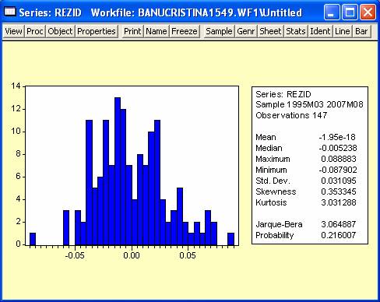Click the y-axis label 14
Image resolution: width=380 pixels, height=302 pixels.
coord(16,86)
